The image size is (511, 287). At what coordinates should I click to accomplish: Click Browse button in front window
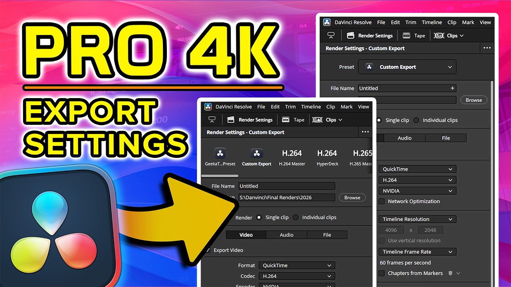[x=352, y=197]
